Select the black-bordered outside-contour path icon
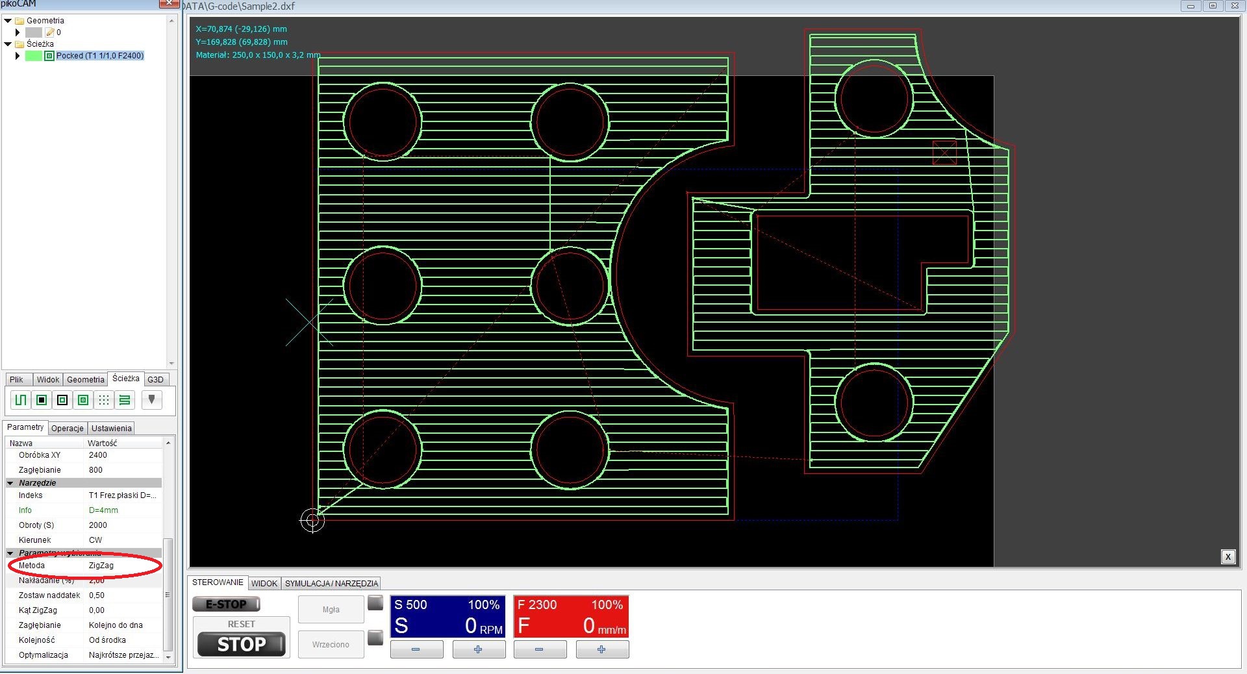Viewport: 1247px width, 674px height. click(x=62, y=400)
